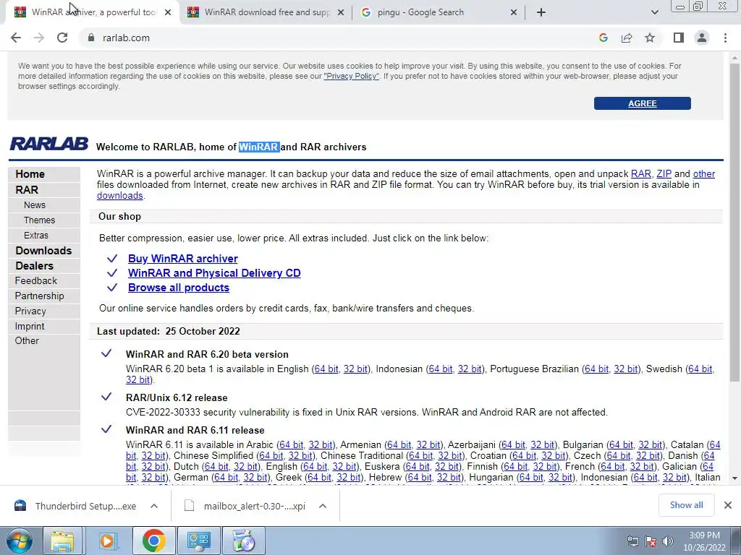Open Themes in the sidebar
The width and height of the screenshot is (741, 555).
pyautogui.click(x=39, y=220)
